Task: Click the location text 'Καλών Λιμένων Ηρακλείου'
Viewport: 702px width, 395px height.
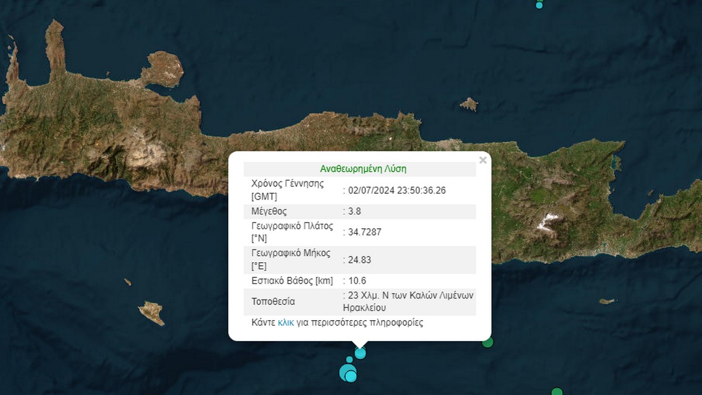Action: (x=409, y=302)
